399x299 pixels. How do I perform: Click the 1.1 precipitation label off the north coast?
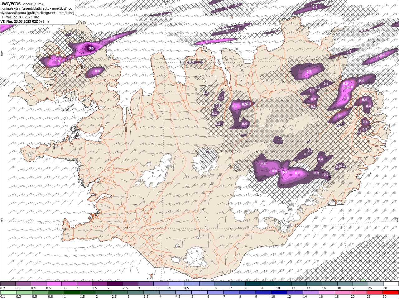click(208, 42)
